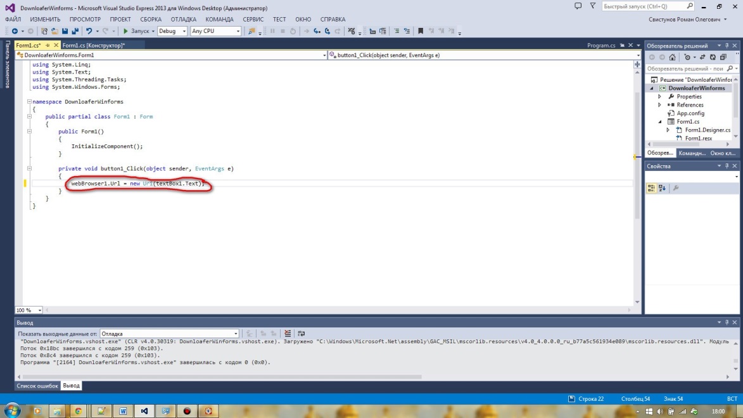
Task: Toggle word wrap in the output panel
Action: point(302,334)
